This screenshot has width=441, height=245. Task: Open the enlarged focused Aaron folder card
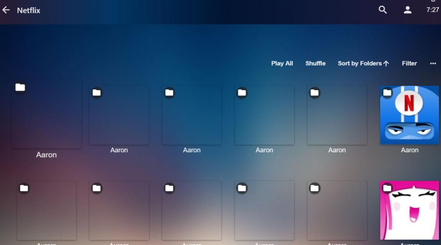pyautogui.click(x=47, y=114)
